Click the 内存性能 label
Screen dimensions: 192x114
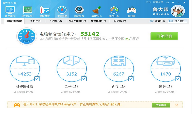pyautogui.click(x=119, y=87)
